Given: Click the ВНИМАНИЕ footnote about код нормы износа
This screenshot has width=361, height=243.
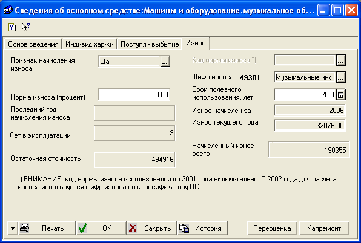Looking at the screenshot, I should 177,183.
